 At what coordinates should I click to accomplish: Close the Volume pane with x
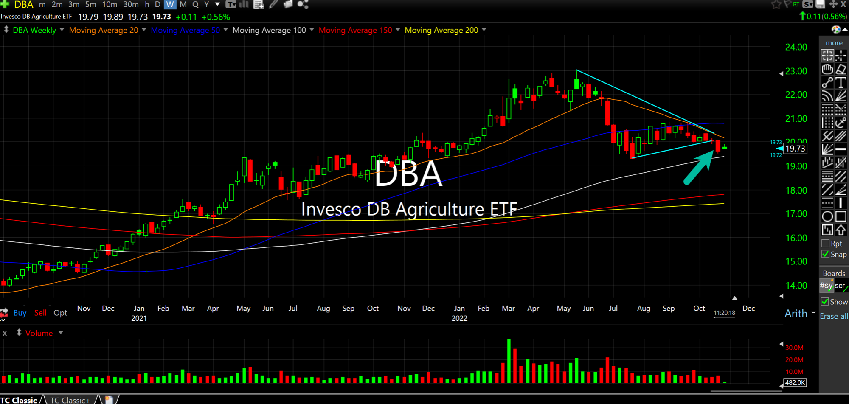click(x=5, y=333)
